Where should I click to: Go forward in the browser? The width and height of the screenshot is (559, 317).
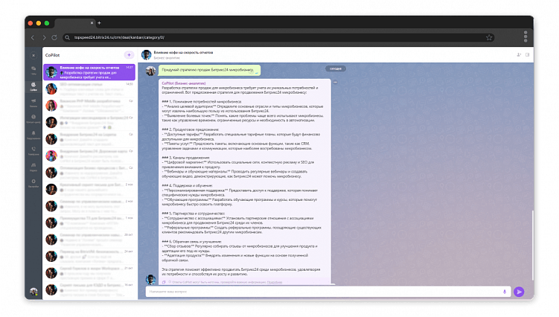(44, 37)
